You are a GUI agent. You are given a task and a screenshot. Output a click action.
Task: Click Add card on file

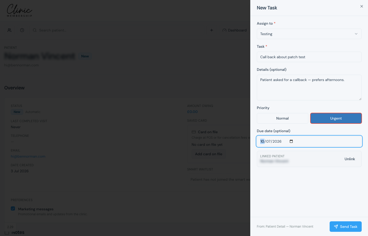tap(209, 154)
